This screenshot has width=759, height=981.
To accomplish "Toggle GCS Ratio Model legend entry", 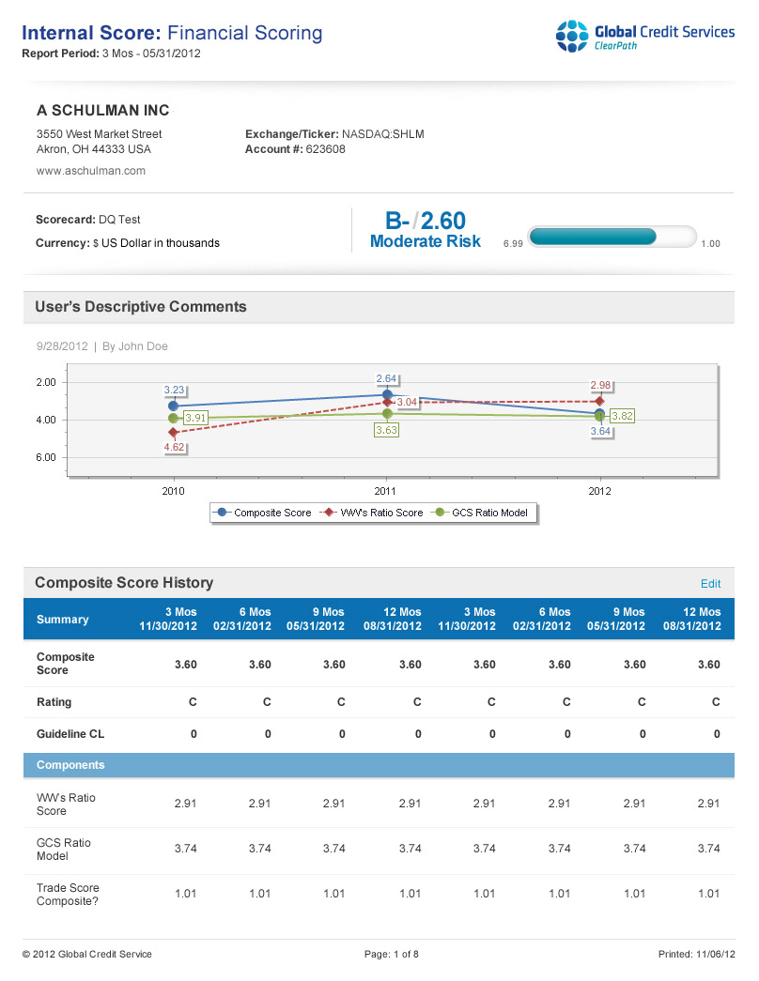I will click(x=480, y=513).
